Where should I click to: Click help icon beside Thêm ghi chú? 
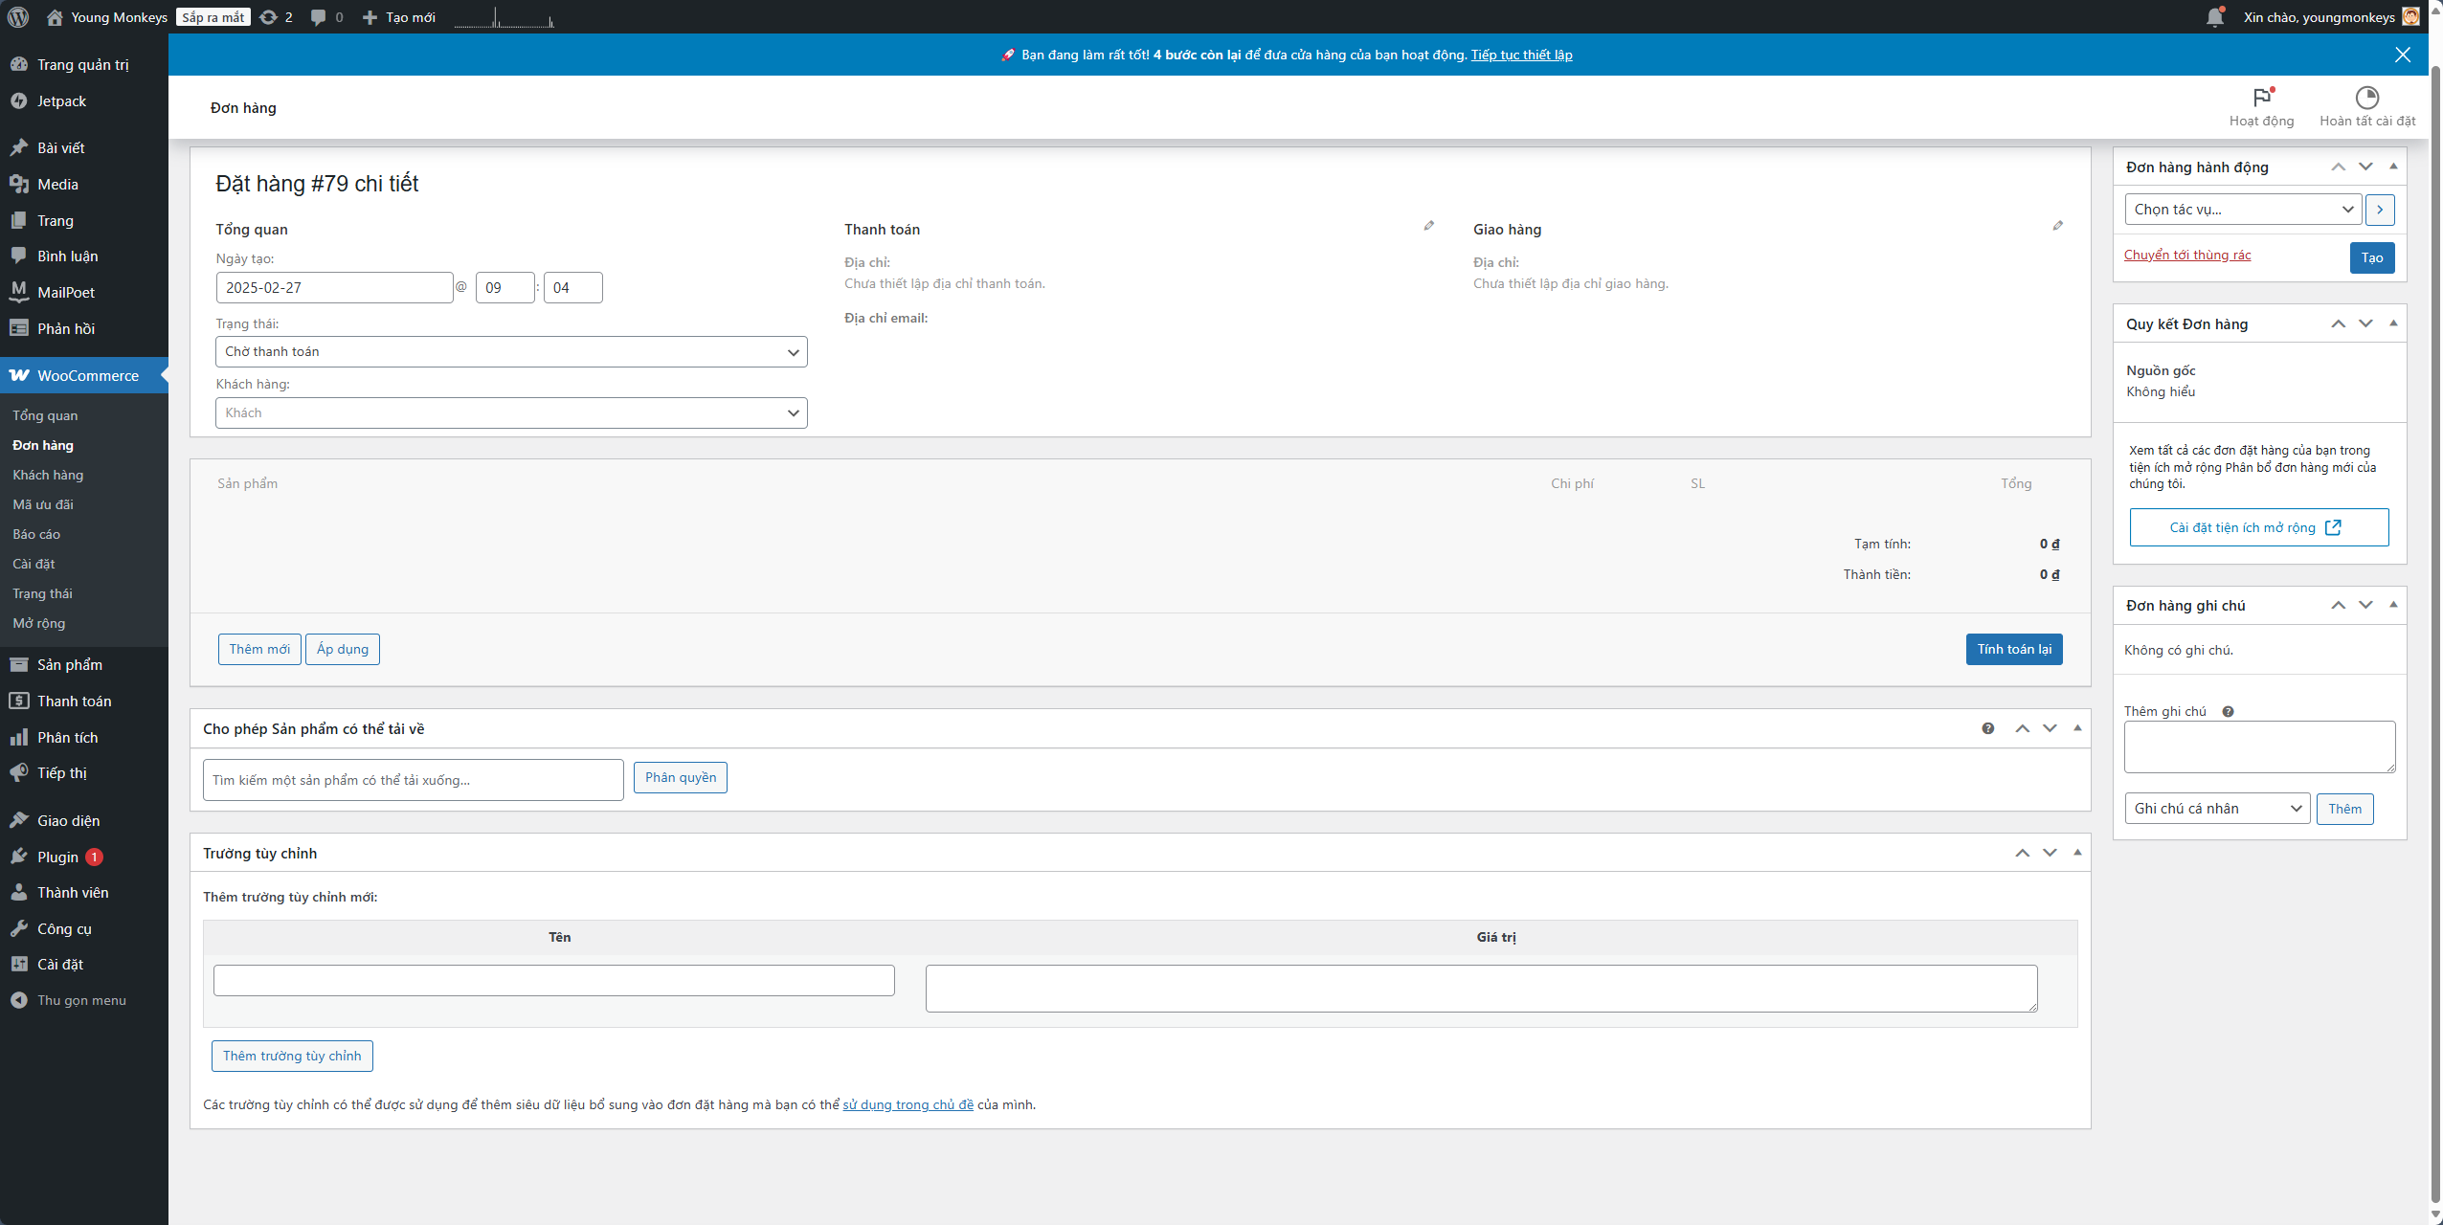[2228, 712]
